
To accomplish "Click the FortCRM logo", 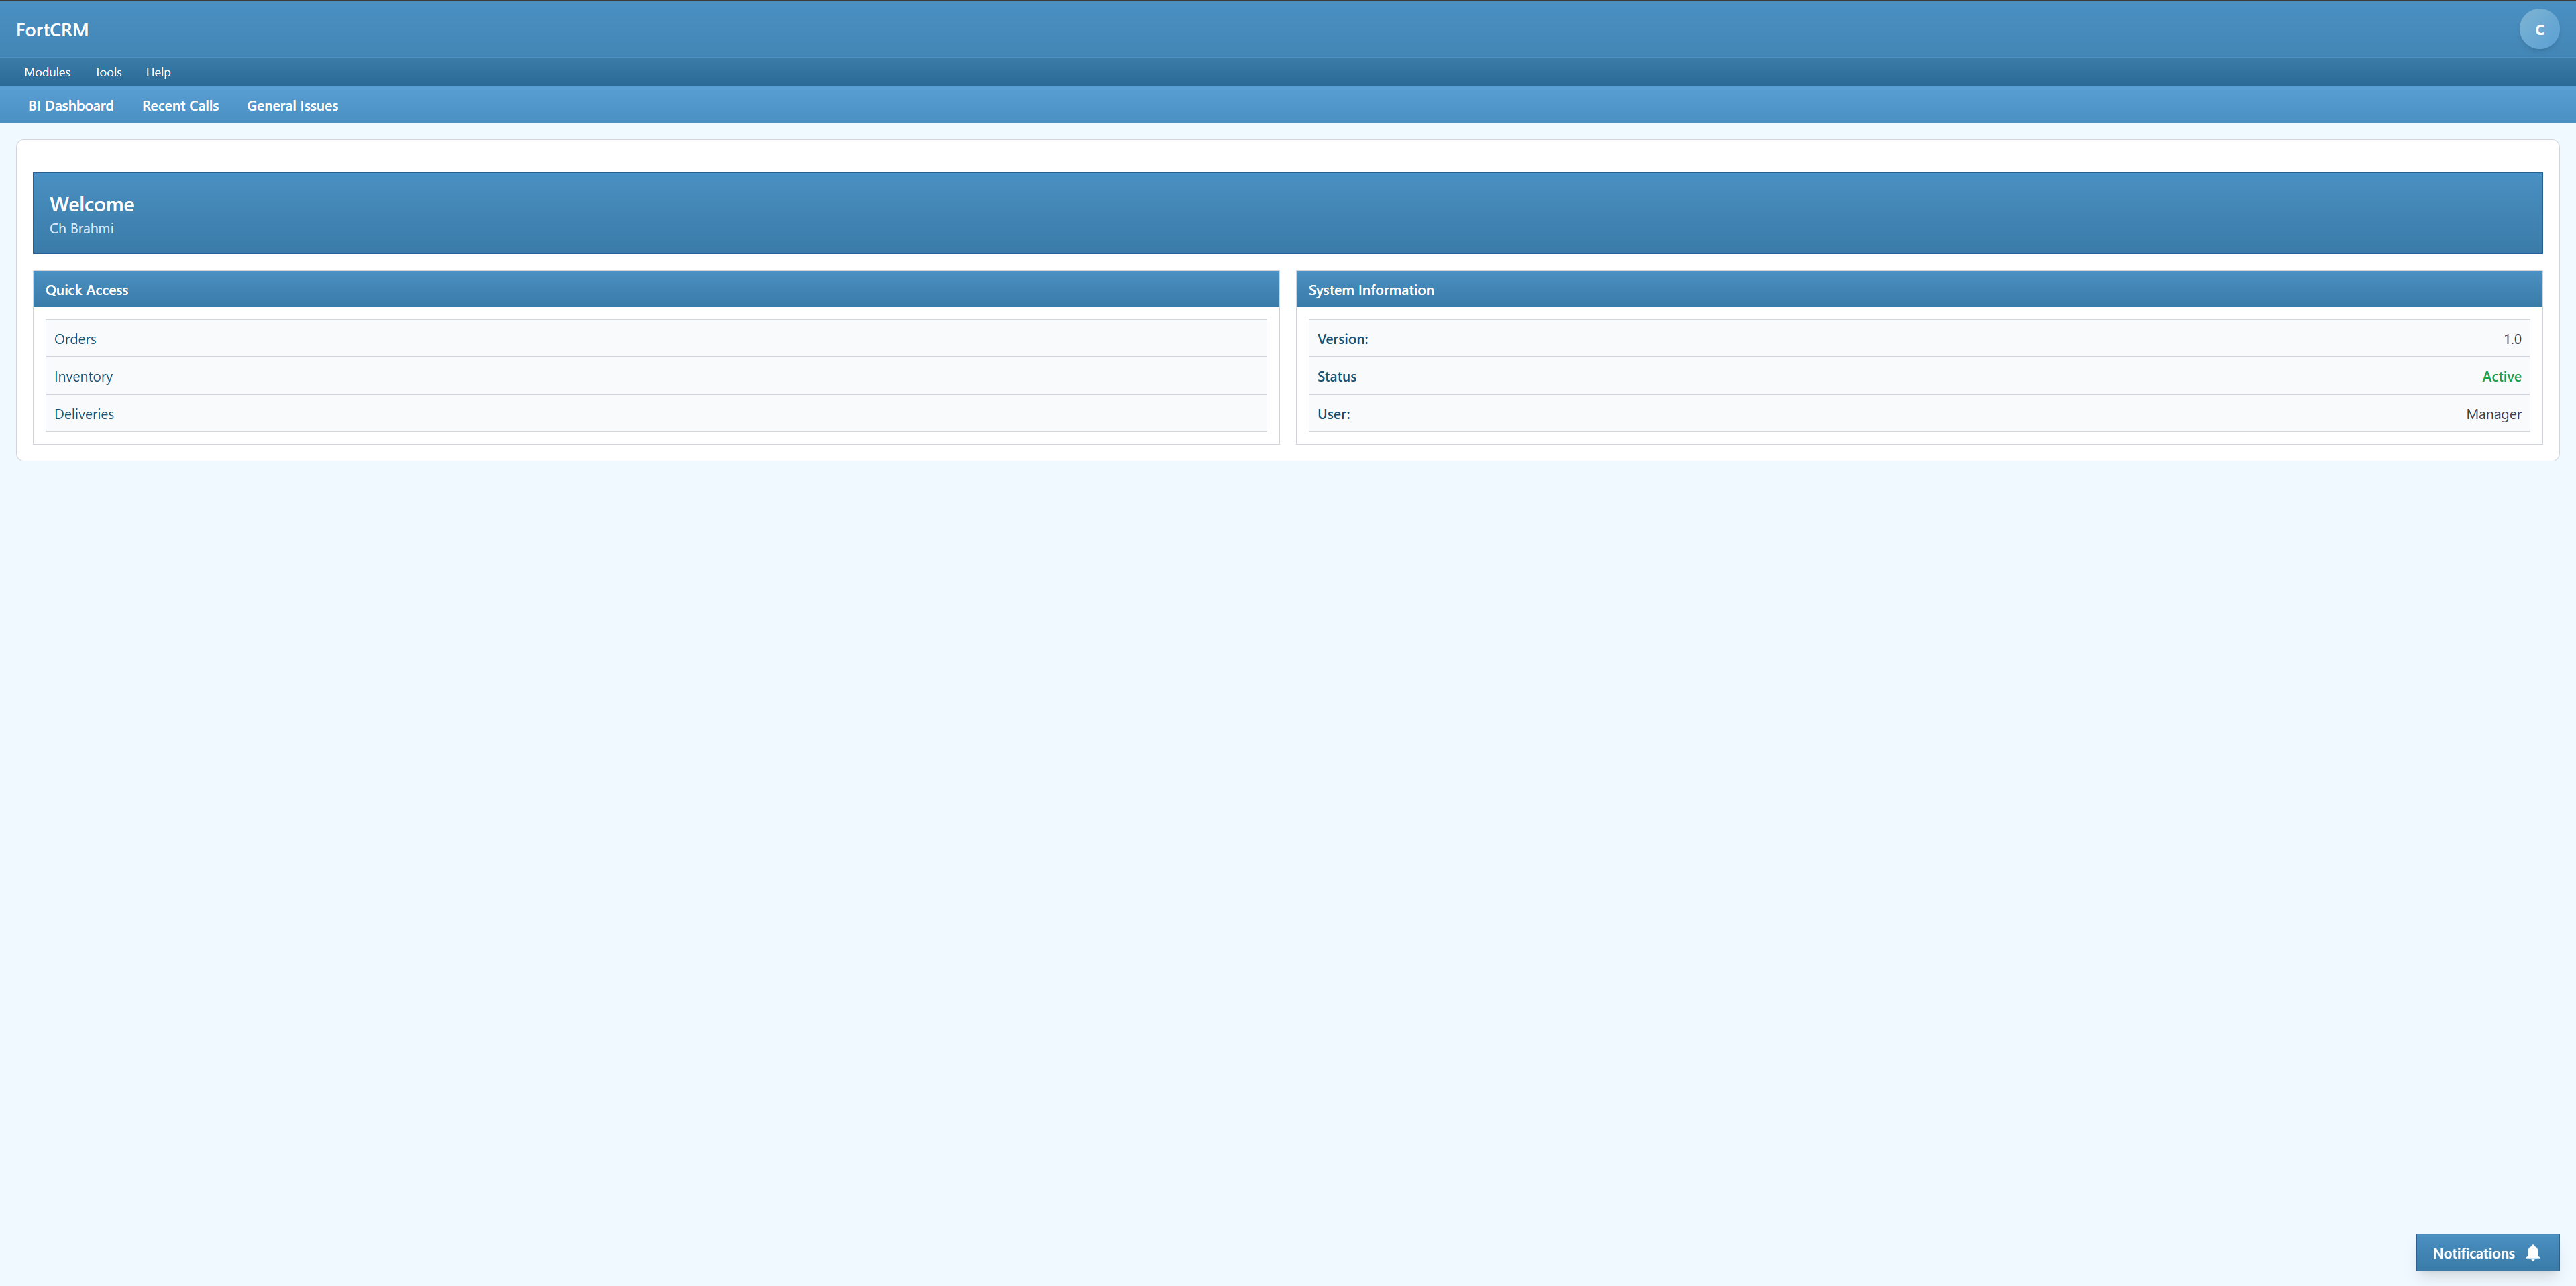I will 51,29.
